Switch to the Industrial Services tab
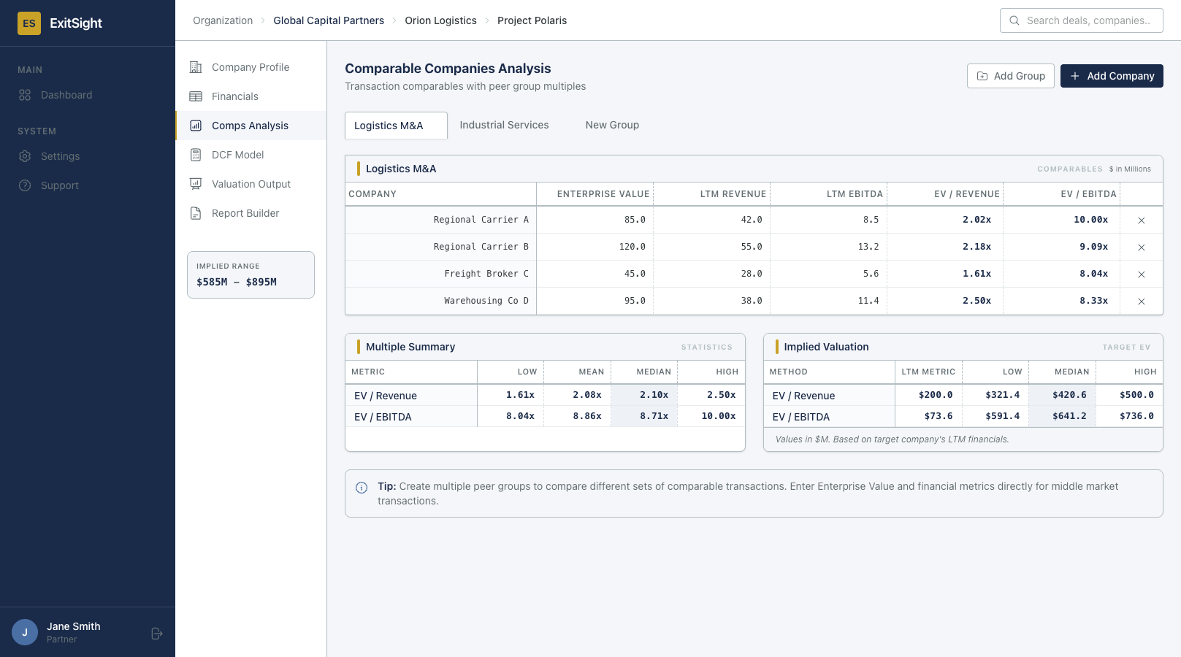1181x657 pixels. pyautogui.click(x=504, y=125)
